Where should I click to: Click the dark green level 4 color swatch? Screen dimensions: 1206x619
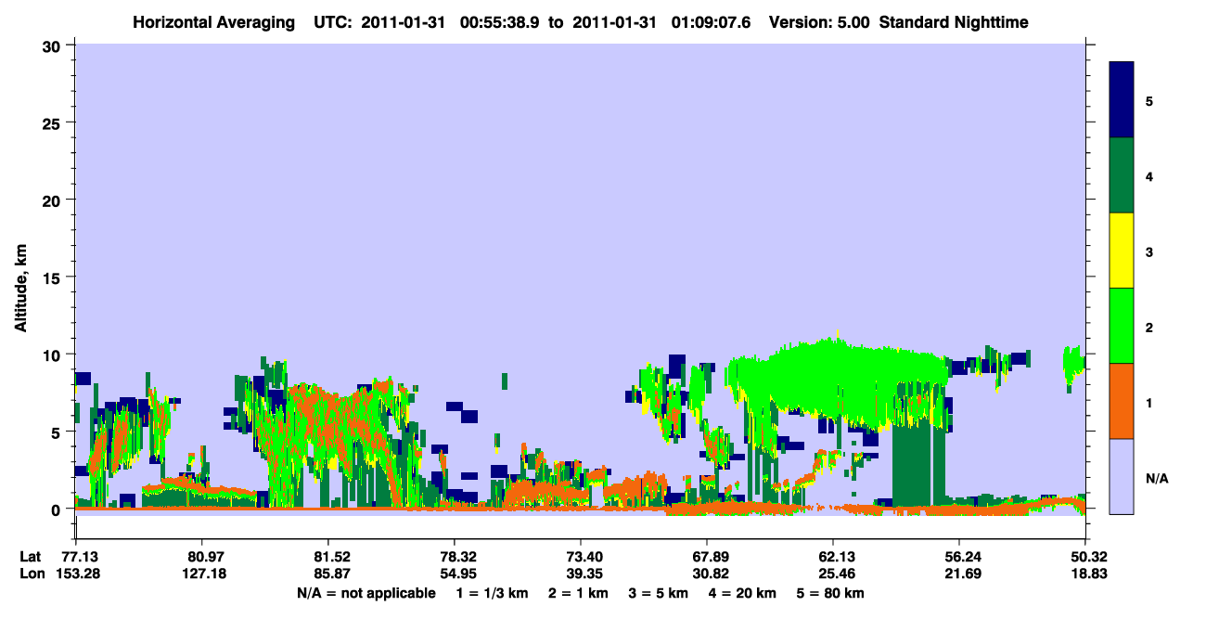tap(1122, 175)
